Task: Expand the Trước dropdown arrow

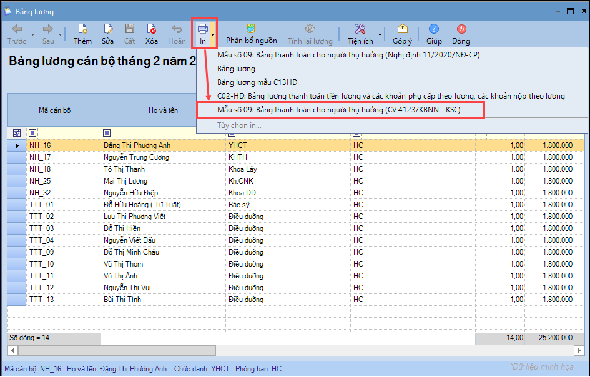Action: [x=32, y=34]
